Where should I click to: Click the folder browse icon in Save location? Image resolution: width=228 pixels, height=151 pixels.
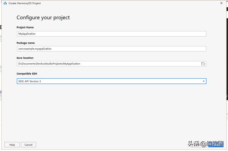coord(203,64)
